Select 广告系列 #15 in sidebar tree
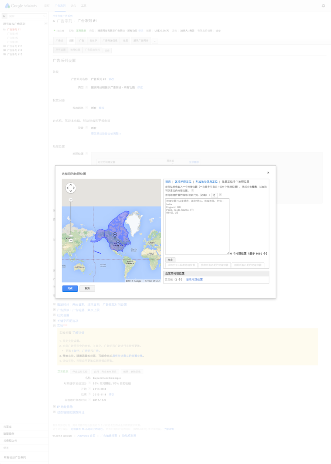 coord(14,54)
